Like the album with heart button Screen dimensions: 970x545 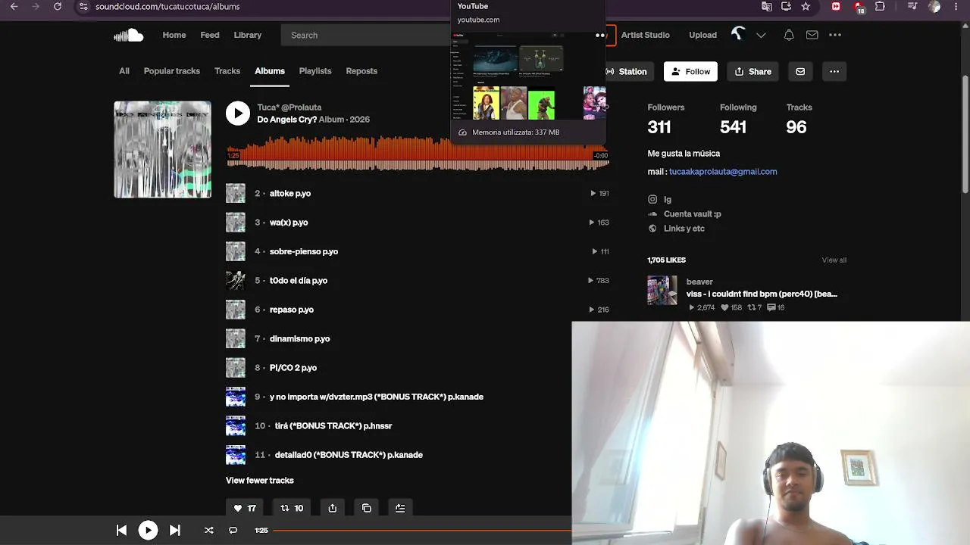click(245, 508)
